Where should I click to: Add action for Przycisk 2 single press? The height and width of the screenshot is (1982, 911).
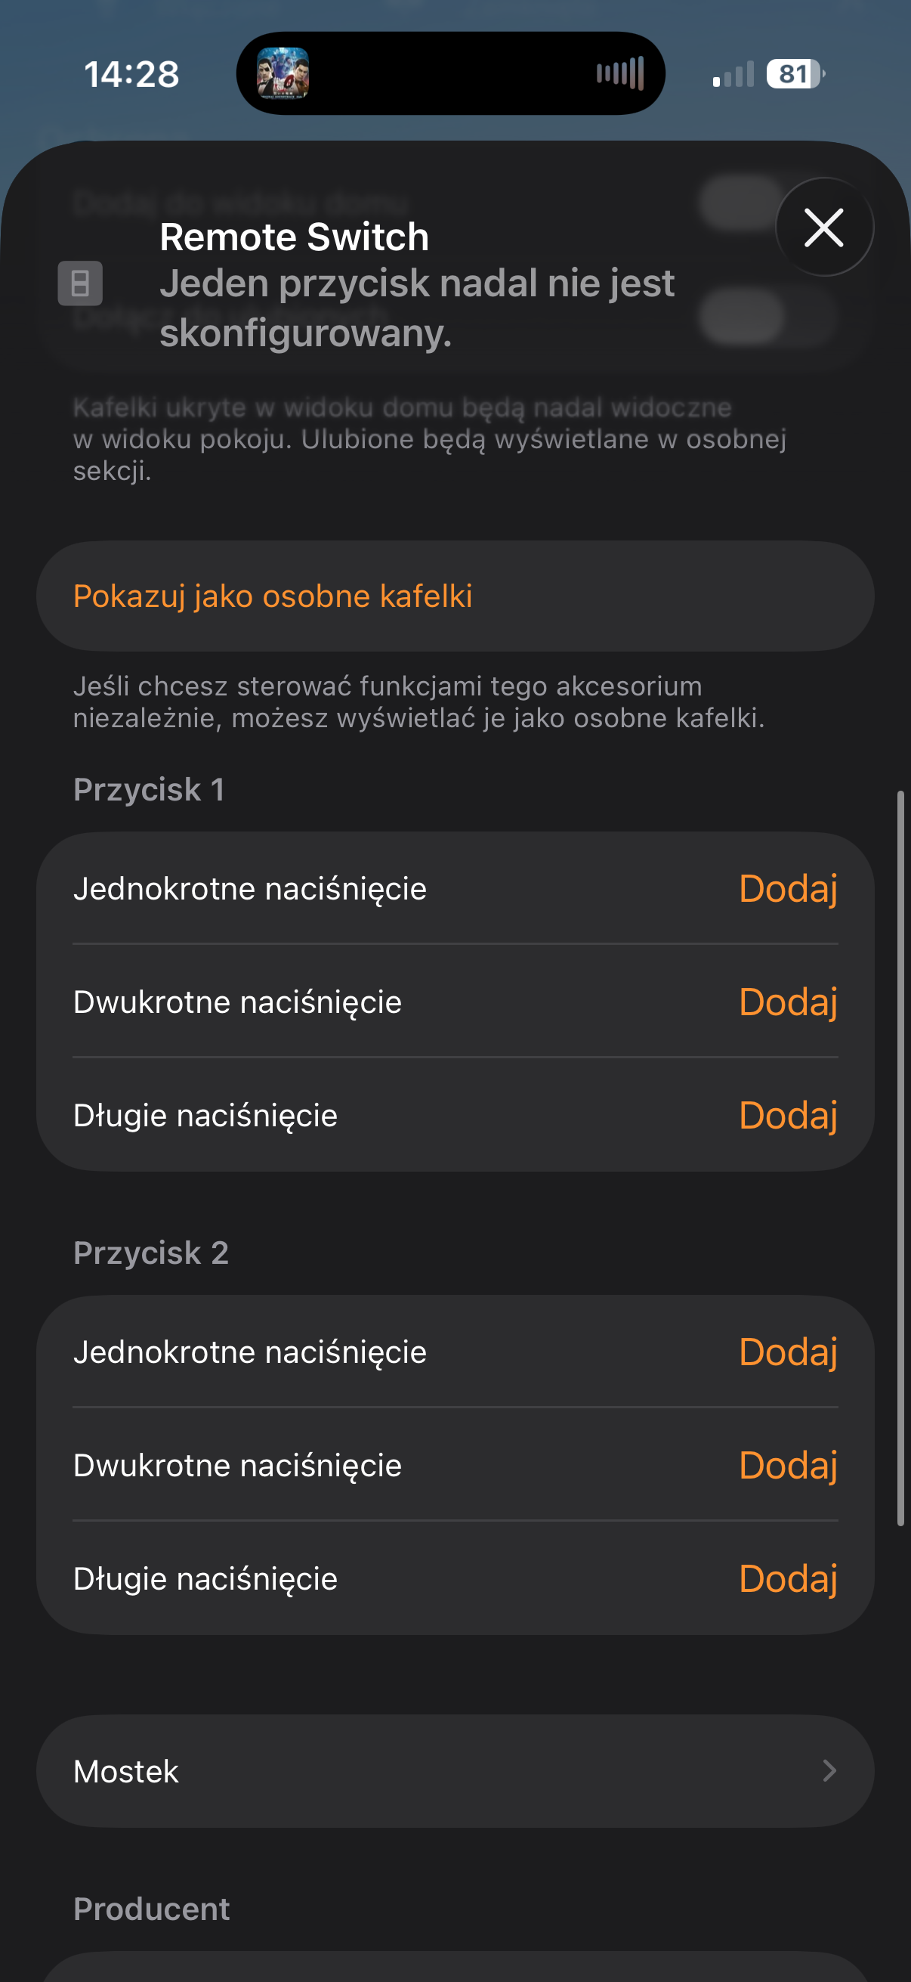pos(787,1352)
